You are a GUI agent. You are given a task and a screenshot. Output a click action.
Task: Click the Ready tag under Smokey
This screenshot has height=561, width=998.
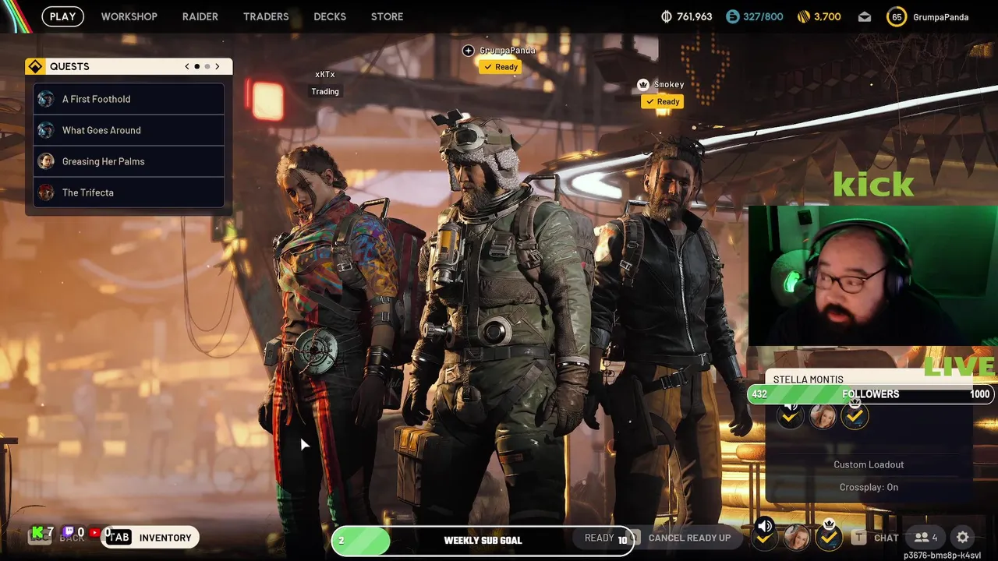[662, 101]
